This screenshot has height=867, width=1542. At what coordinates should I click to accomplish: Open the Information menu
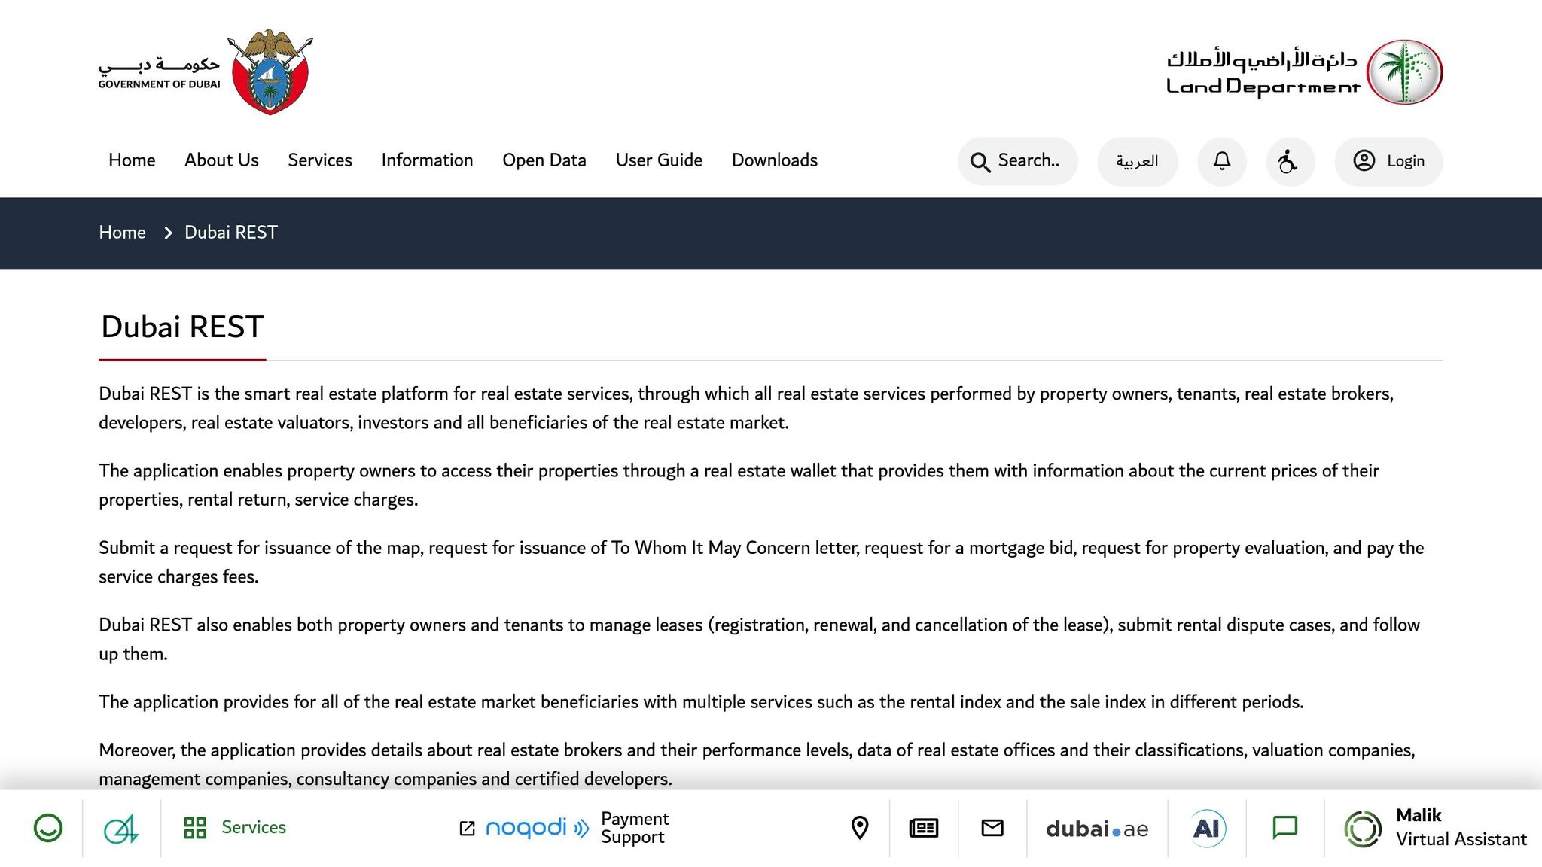pos(427,160)
